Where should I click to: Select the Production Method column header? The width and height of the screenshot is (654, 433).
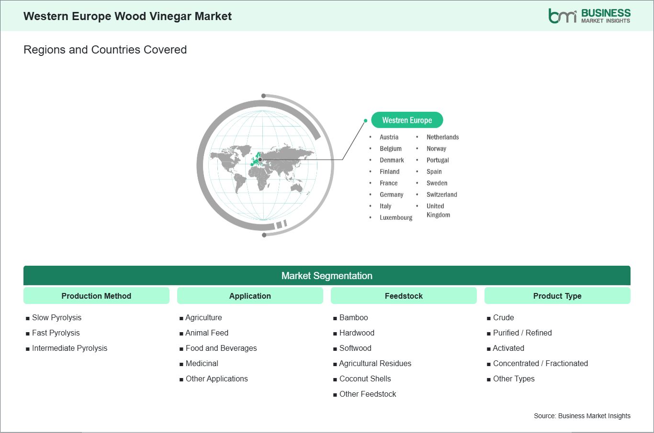click(96, 296)
